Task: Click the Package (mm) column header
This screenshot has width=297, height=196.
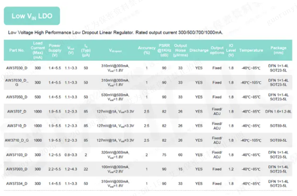Action: [278, 50]
